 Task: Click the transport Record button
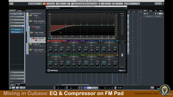tap(96, 88)
